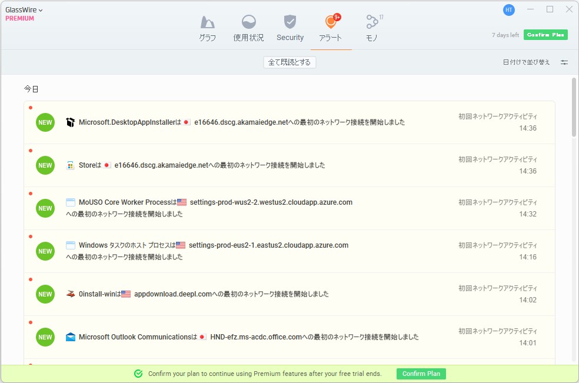Open the 日付けで並び替え sort dropdown
Image resolution: width=579 pixels, height=383 pixels.
click(x=525, y=62)
